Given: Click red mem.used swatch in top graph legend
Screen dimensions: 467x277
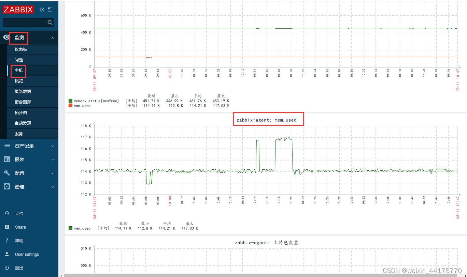Looking at the screenshot, I should click(x=70, y=106).
